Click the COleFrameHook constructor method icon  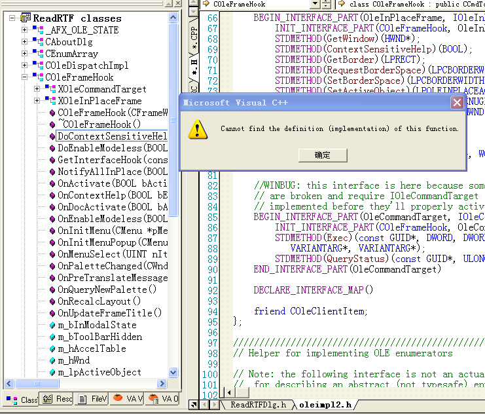pyautogui.click(x=52, y=113)
